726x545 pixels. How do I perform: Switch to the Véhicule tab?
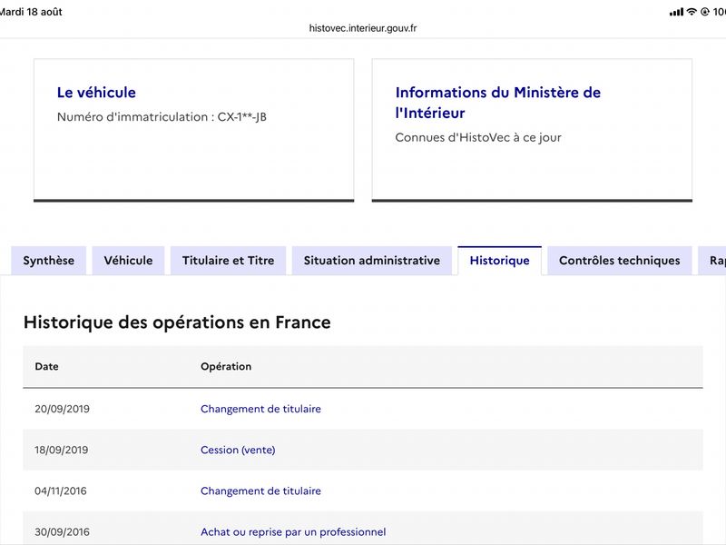(128, 261)
